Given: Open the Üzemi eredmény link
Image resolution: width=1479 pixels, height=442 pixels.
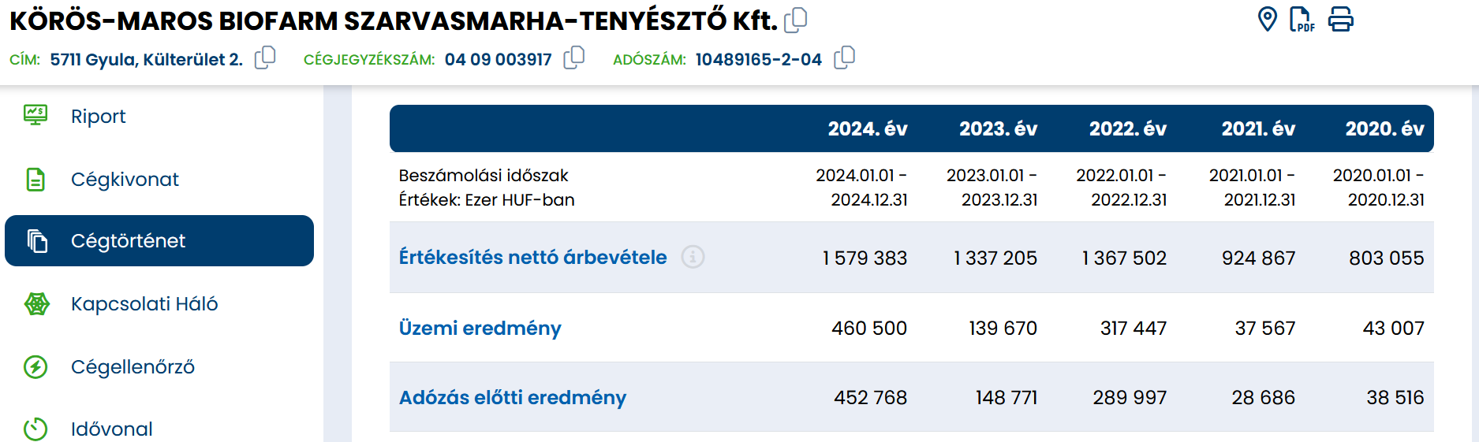Looking at the screenshot, I should (x=480, y=328).
